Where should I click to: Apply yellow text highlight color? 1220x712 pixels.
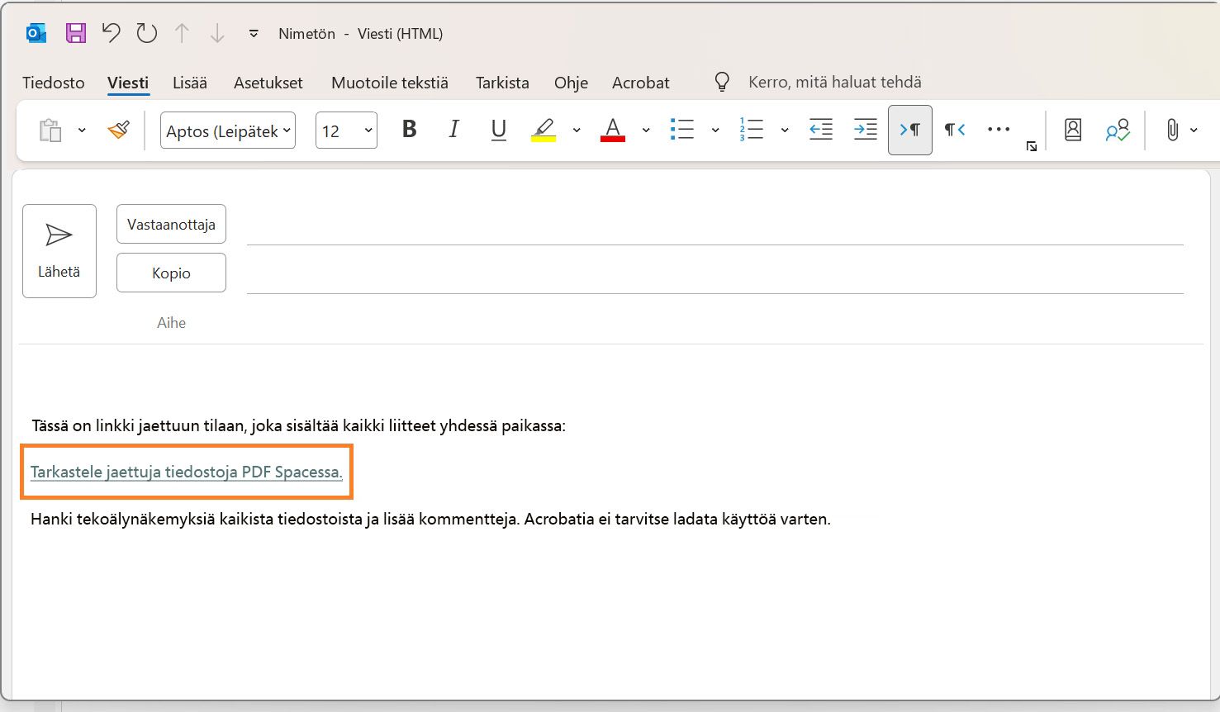point(544,130)
